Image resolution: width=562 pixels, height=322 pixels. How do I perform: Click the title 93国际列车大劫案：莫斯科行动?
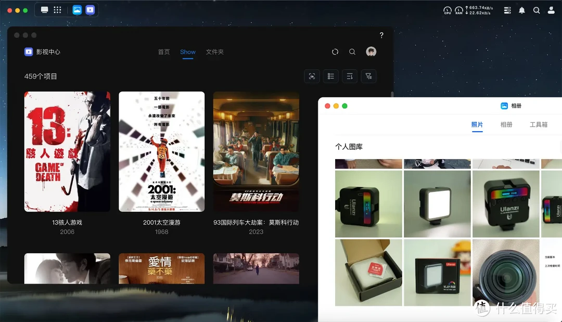[x=256, y=223]
